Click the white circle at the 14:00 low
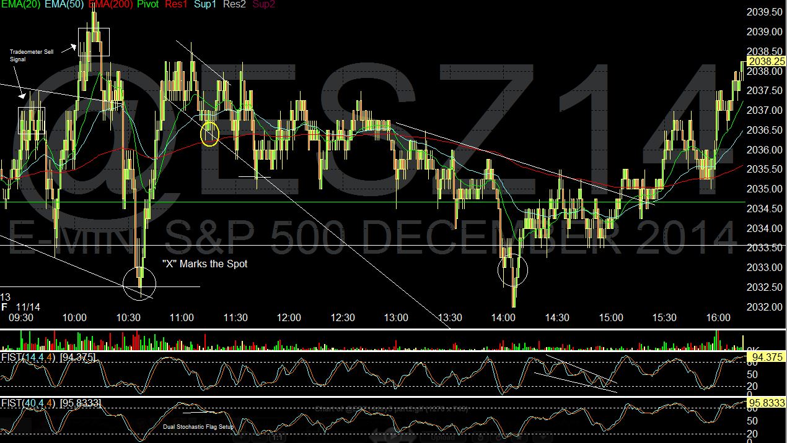This screenshot has height=443, width=787. click(513, 270)
